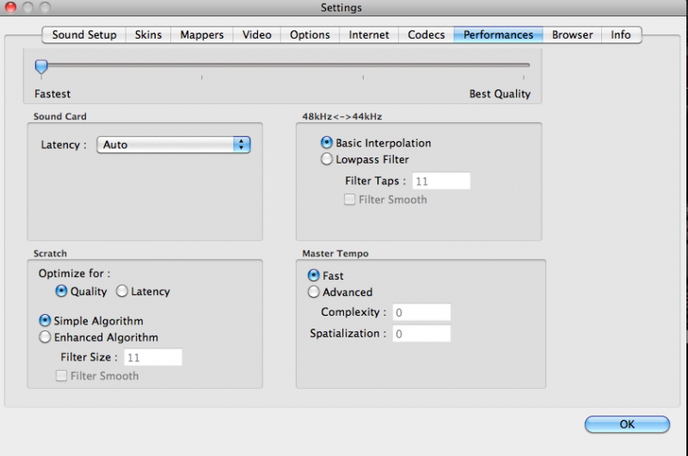Enable Filter Smooth under Filter Taps
The width and height of the screenshot is (688, 456).
coord(350,200)
